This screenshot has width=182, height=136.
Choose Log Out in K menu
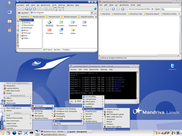[17, 128]
